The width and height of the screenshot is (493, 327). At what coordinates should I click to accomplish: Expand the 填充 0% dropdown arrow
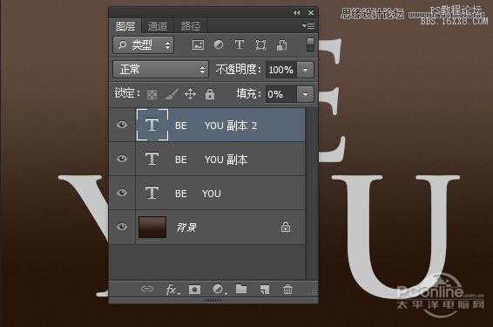click(x=306, y=94)
